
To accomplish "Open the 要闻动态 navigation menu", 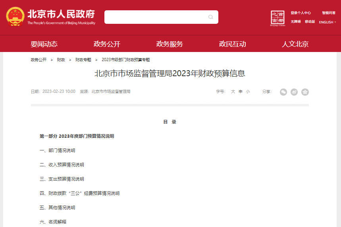I will pyautogui.click(x=44, y=44).
